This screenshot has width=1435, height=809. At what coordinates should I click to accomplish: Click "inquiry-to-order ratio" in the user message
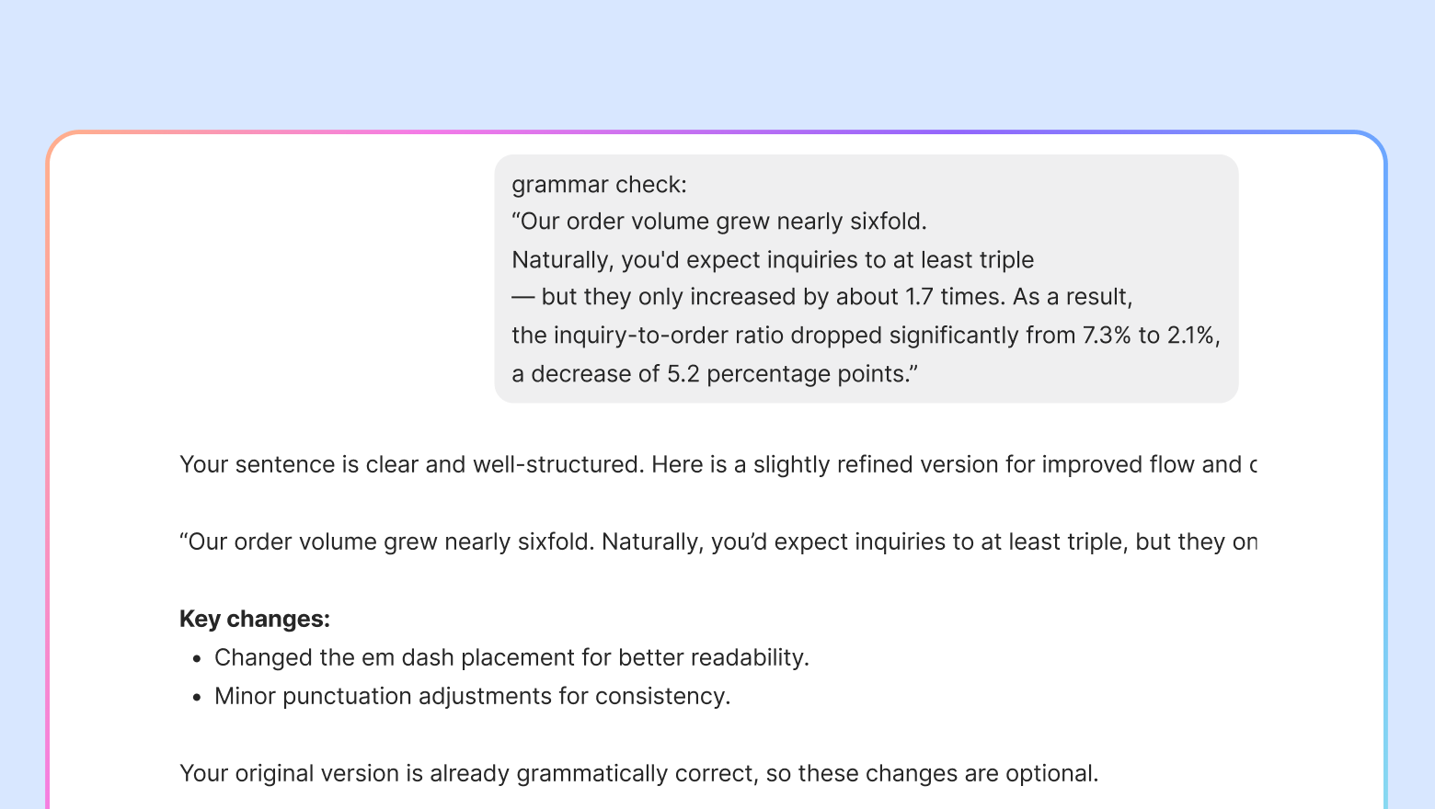[x=668, y=336]
